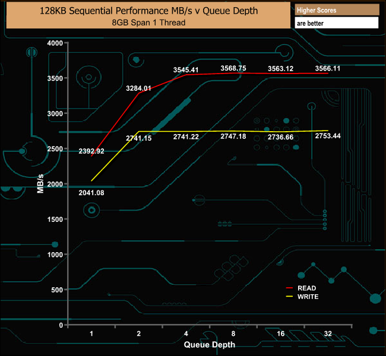
Task: Select the READ legend label
Action: 306,288
